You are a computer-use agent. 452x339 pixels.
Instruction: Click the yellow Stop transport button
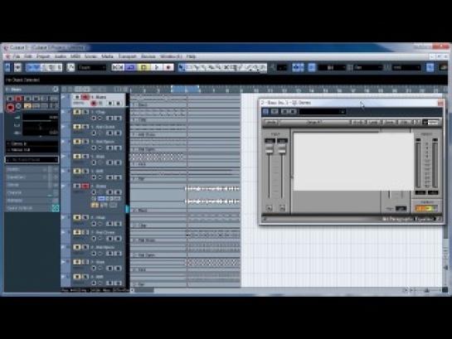coord(143,67)
